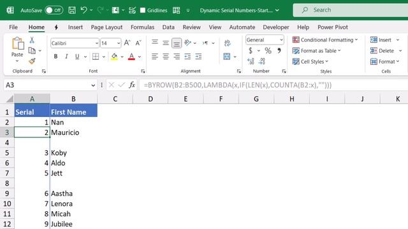Click the Cut scissors icon
Viewport: 408px width, 229px height.
[x=32, y=40]
